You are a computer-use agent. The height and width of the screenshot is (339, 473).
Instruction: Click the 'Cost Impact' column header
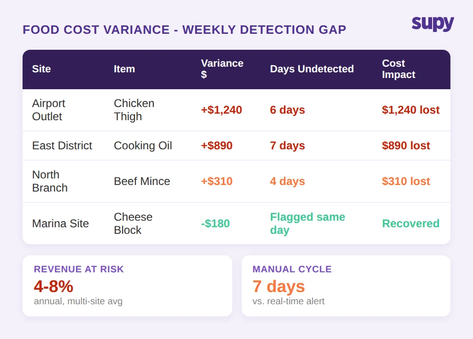[x=399, y=69]
